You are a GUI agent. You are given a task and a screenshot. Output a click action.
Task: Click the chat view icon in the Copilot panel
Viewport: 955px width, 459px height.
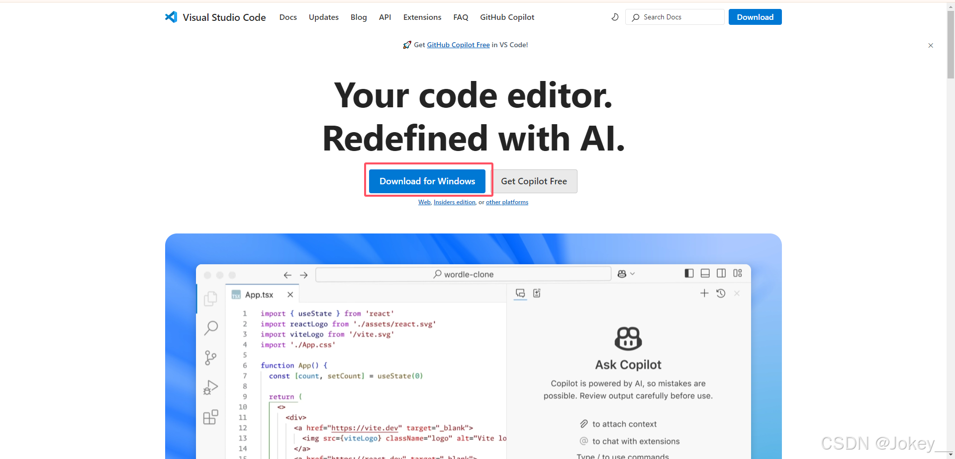[x=520, y=293]
